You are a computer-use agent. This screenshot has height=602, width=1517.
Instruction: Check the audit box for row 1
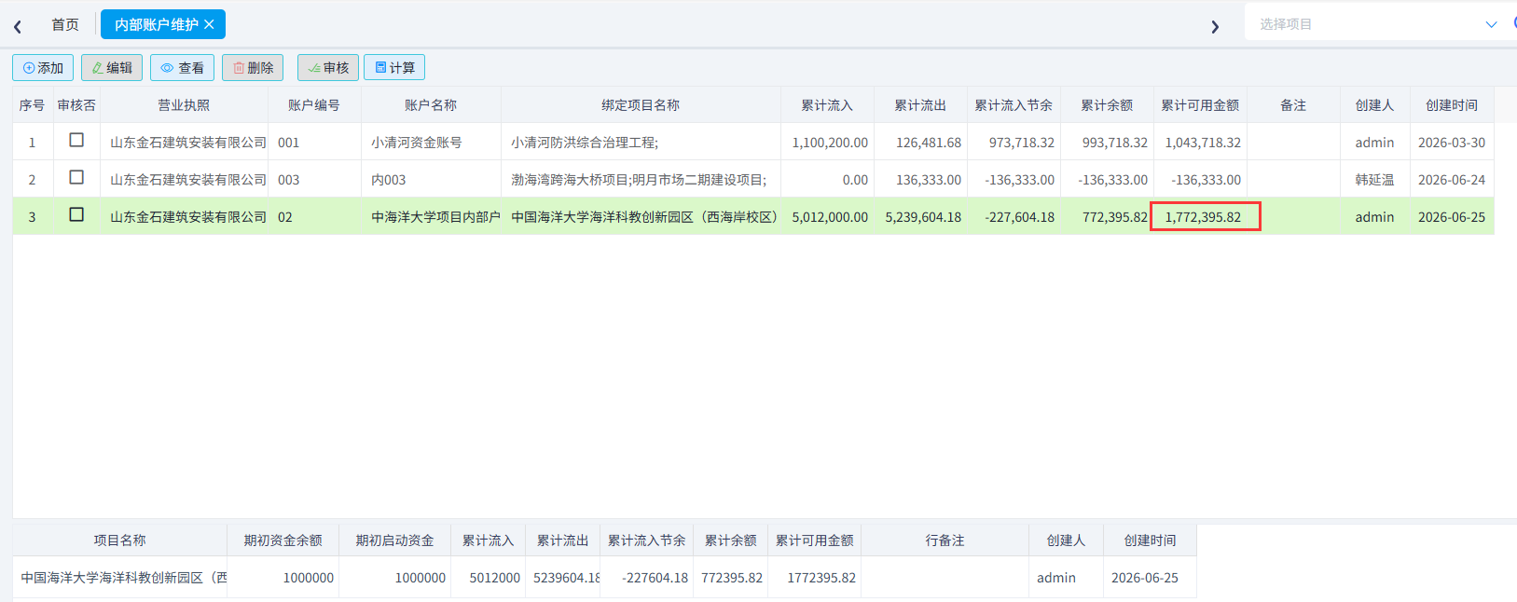pos(76,140)
